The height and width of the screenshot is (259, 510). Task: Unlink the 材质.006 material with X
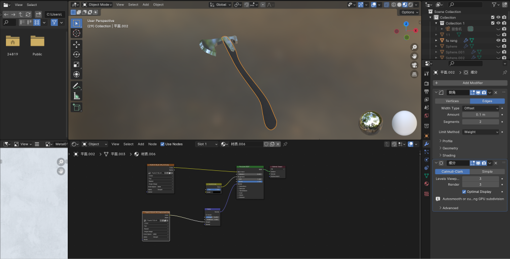[x=278, y=144]
